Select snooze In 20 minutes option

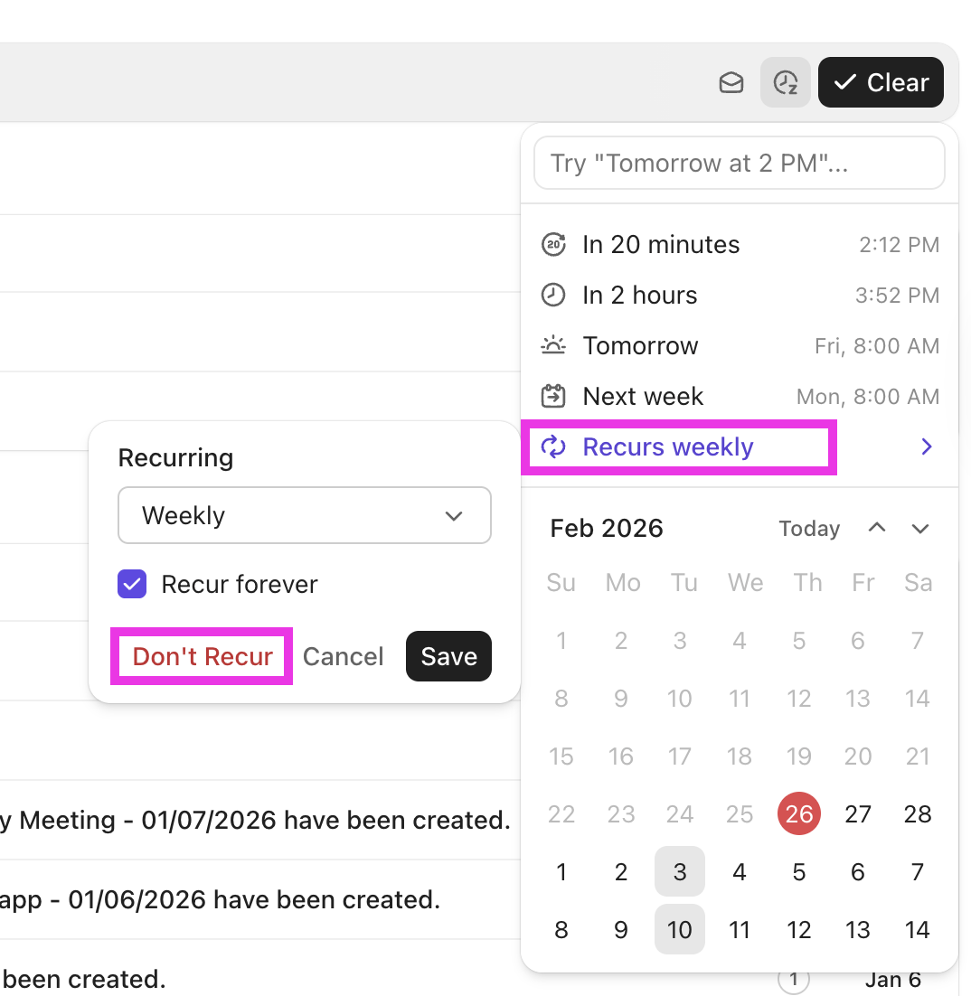661,245
